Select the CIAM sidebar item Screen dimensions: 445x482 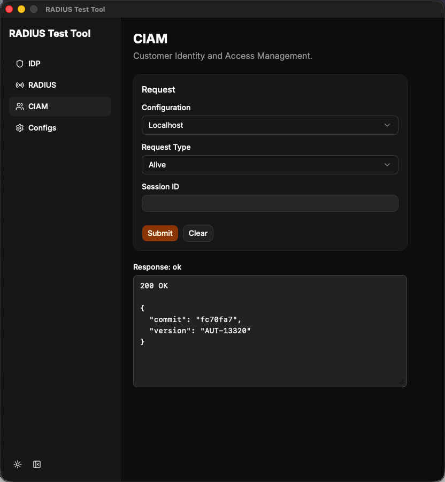click(x=60, y=106)
